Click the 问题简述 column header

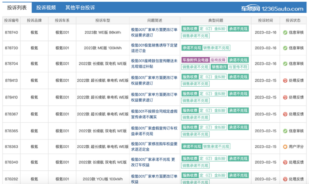[x=154, y=20]
